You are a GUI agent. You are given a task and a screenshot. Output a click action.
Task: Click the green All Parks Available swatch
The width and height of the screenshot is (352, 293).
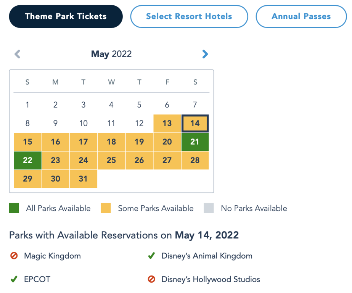14,208
